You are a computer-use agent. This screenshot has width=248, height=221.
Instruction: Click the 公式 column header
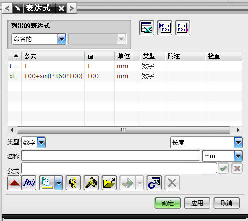point(53,56)
